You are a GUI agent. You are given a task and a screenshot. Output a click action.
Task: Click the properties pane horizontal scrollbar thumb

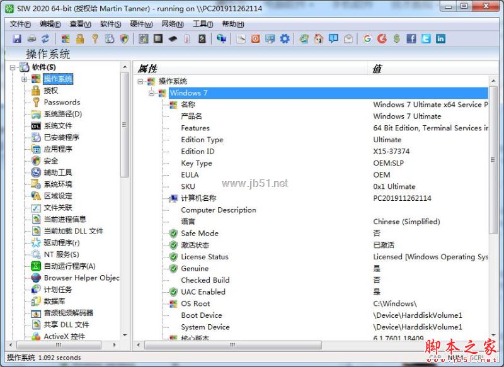[232, 345]
